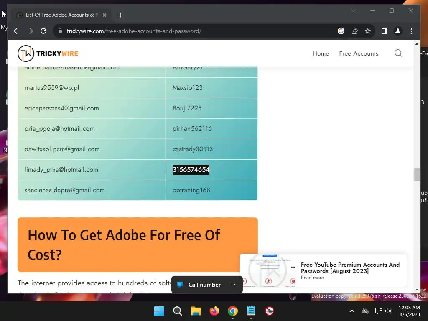Screen dimensions: 428x321
Task: Open Windows taskbar search
Action: 177,311
